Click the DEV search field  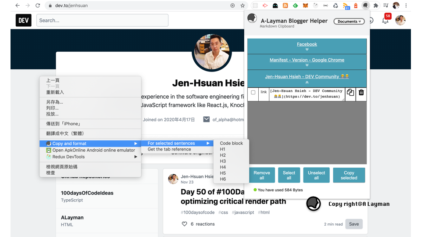tap(102, 20)
